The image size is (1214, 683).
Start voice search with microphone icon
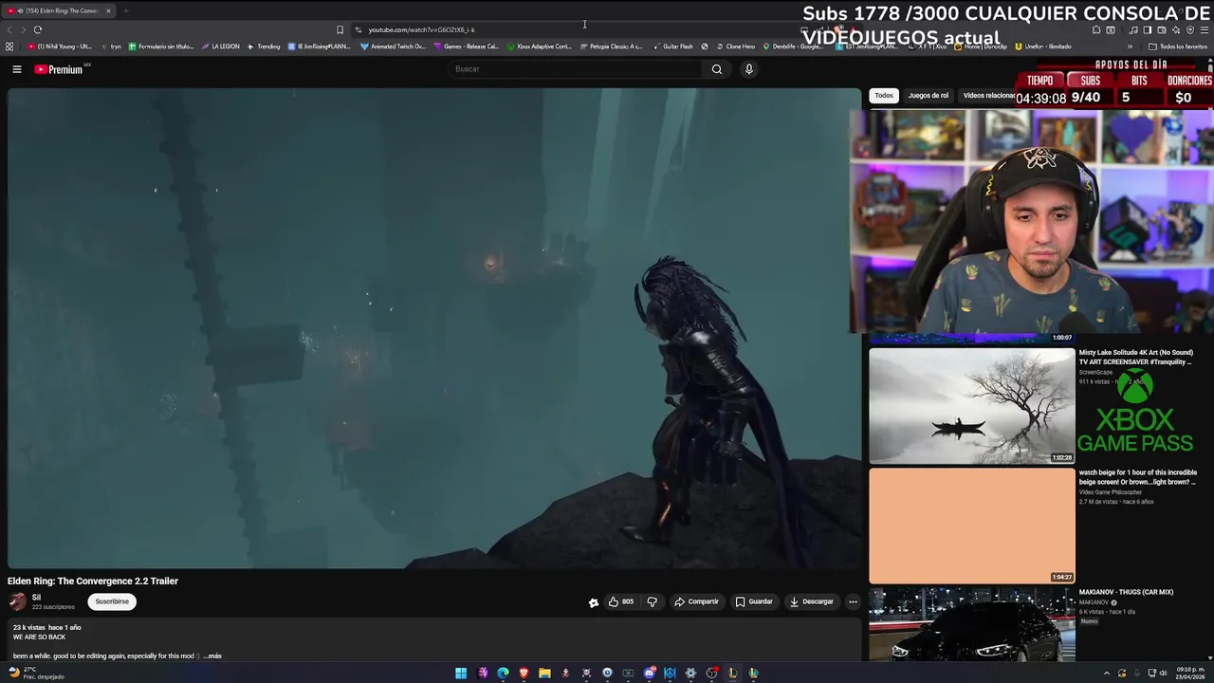pos(749,69)
